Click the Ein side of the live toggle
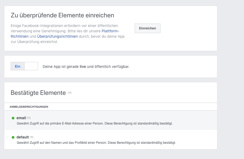Image resolution: width=244 pixels, height=159 pixels. 18,66
